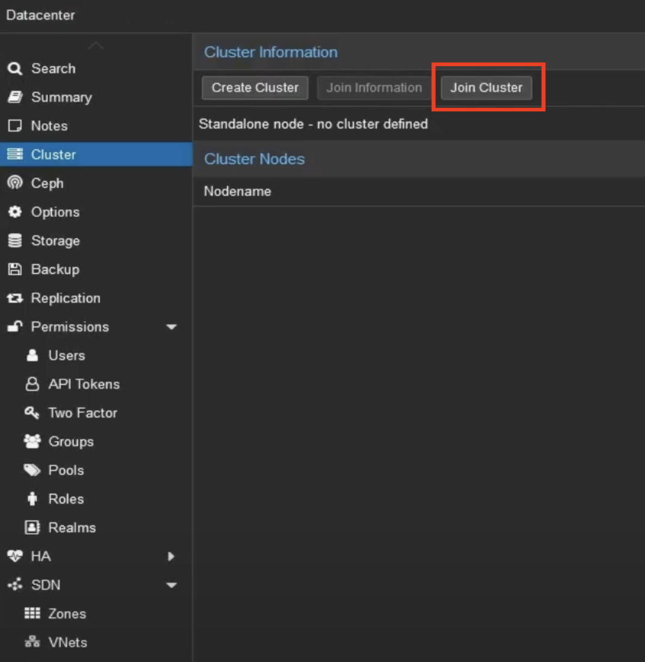Click the Two Factor key icon
The width and height of the screenshot is (645, 662).
[32, 413]
